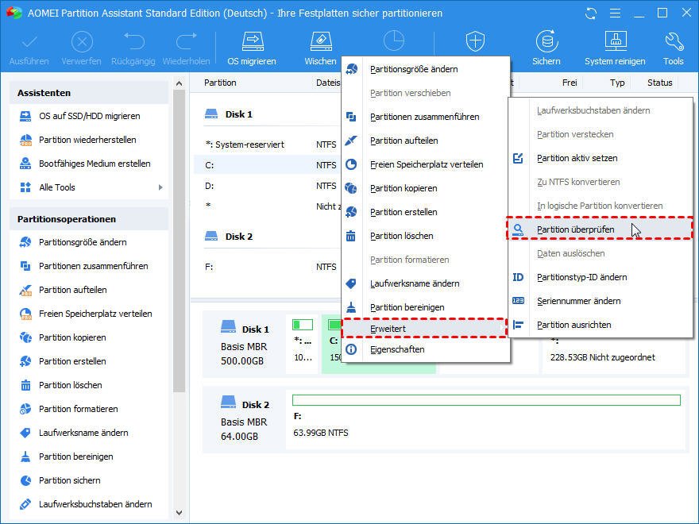The height and width of the screenshot is (524, 699).
Task: Choose Partition bereinigen in the context menu
Action: point(426,307)
